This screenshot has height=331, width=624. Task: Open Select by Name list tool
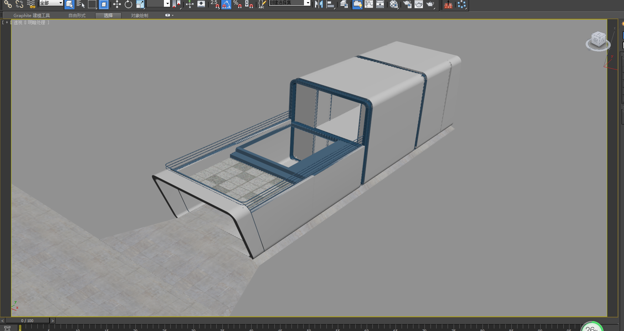pyautogui.click(x=81, y=4)
